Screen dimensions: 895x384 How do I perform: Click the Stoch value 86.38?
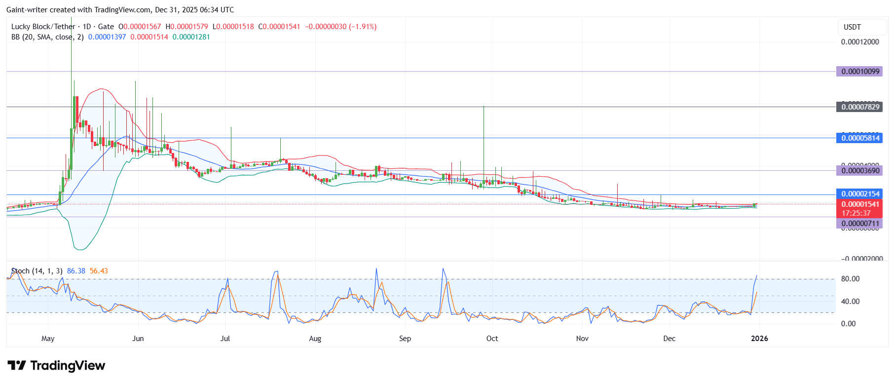(76, 271)
